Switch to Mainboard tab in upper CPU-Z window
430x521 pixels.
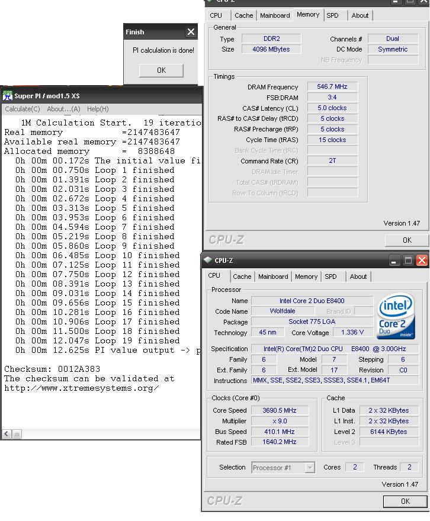(x=275, y=15)
